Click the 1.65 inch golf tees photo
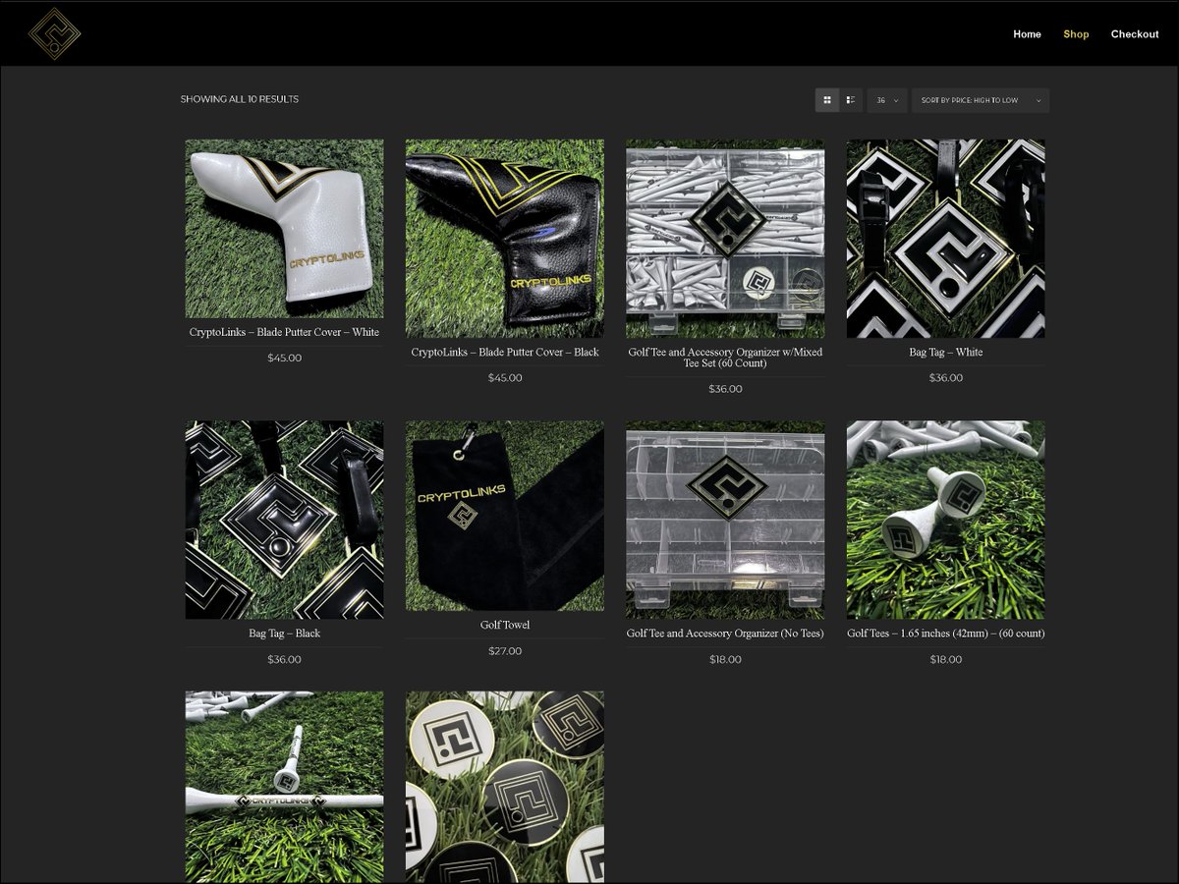The height and width of the screenshot is (884, 1179). pyautogui.click(x=945, y=520)
